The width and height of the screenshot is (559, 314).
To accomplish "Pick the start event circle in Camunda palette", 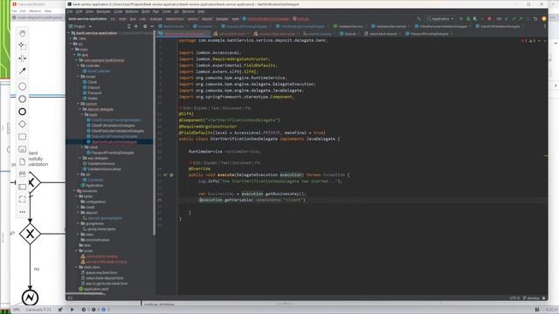I will (x=22, y=86).
